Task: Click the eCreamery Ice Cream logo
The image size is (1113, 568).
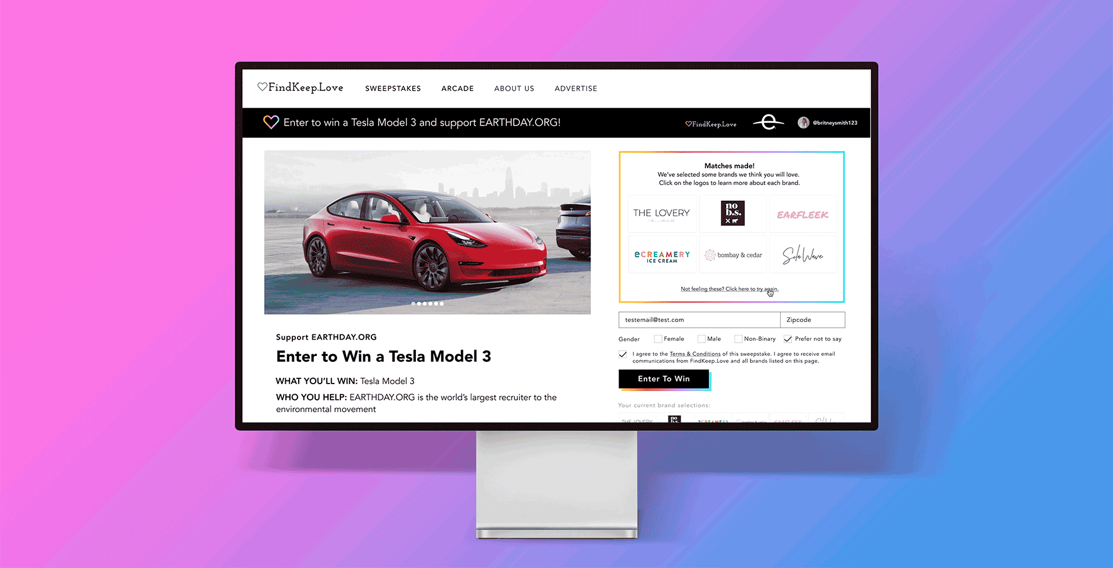Action: (x=662, y=256)
